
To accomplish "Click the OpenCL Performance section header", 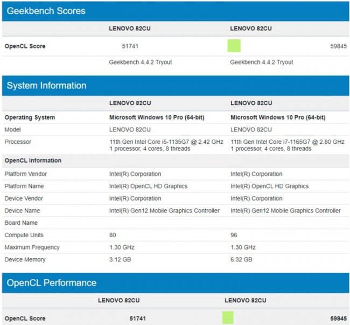I will click(x=52, y=283).
